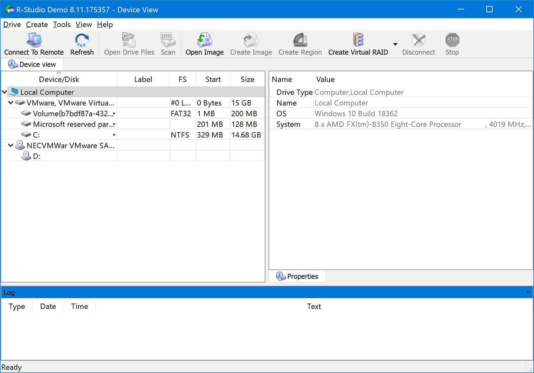
Task: Open the Create Virtual RAID dropdown arrow
Action: (x=395, y=44)
